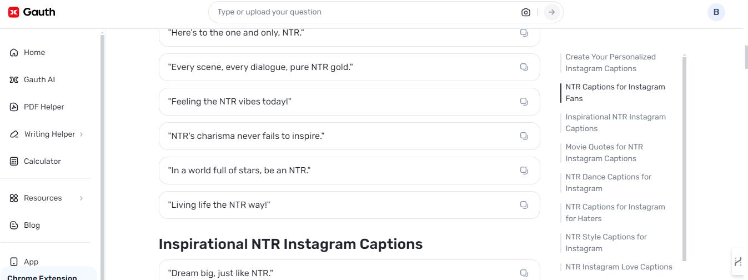This screenshot has height=280, width=748.
Task: Go to NTR Dance Captions for Instagram section
Action: click(x=608, y=183)
